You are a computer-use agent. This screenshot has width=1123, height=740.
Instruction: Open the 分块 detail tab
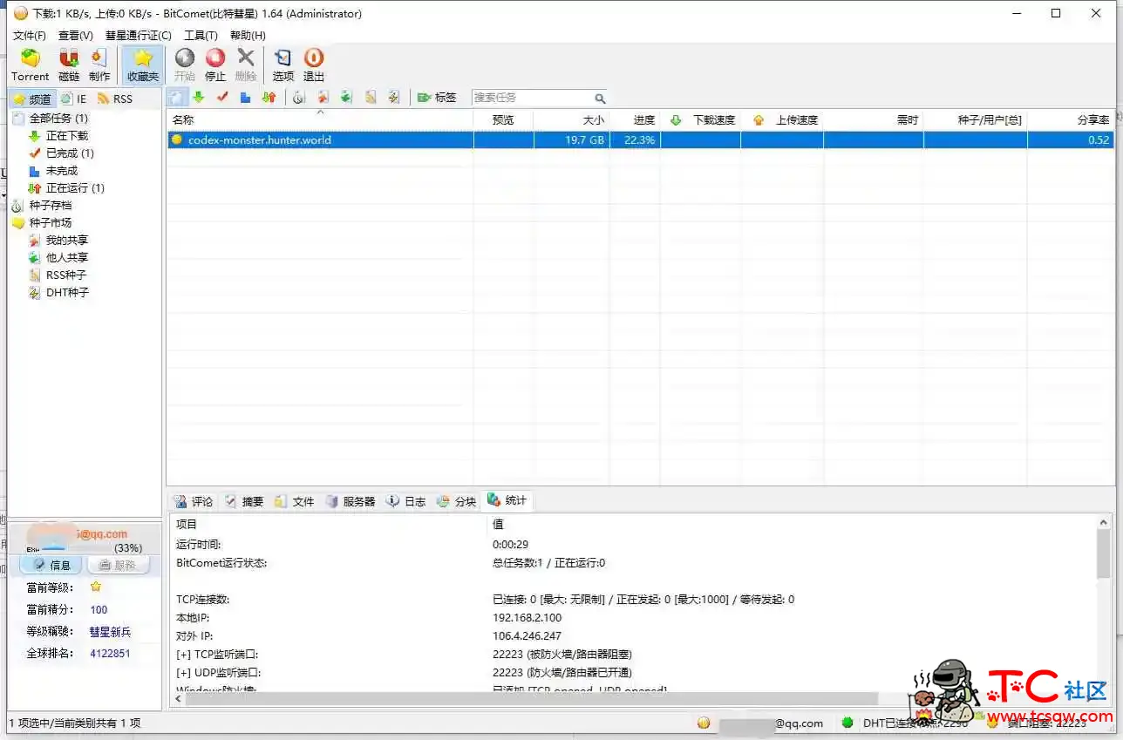(x=457, y=501)
